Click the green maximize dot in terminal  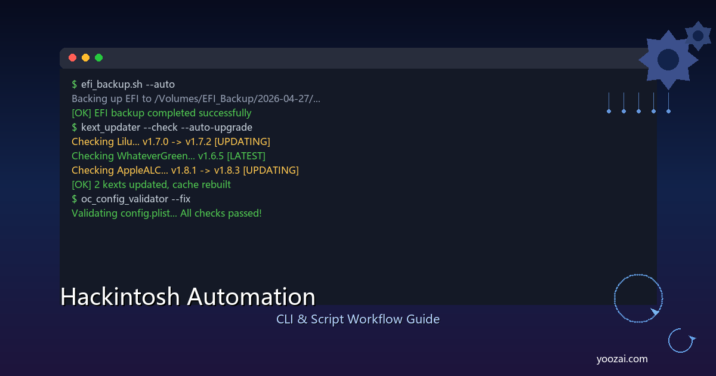tap(99, 58)
